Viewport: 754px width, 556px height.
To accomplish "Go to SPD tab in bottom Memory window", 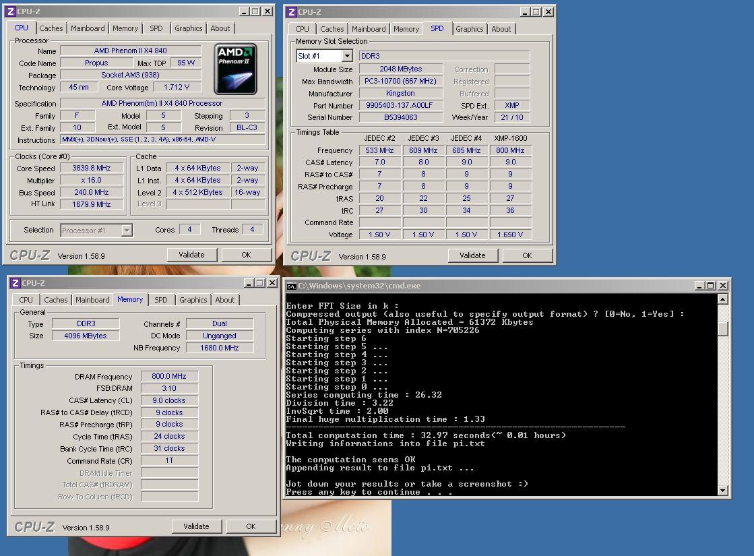I will [x=161, y=300].
